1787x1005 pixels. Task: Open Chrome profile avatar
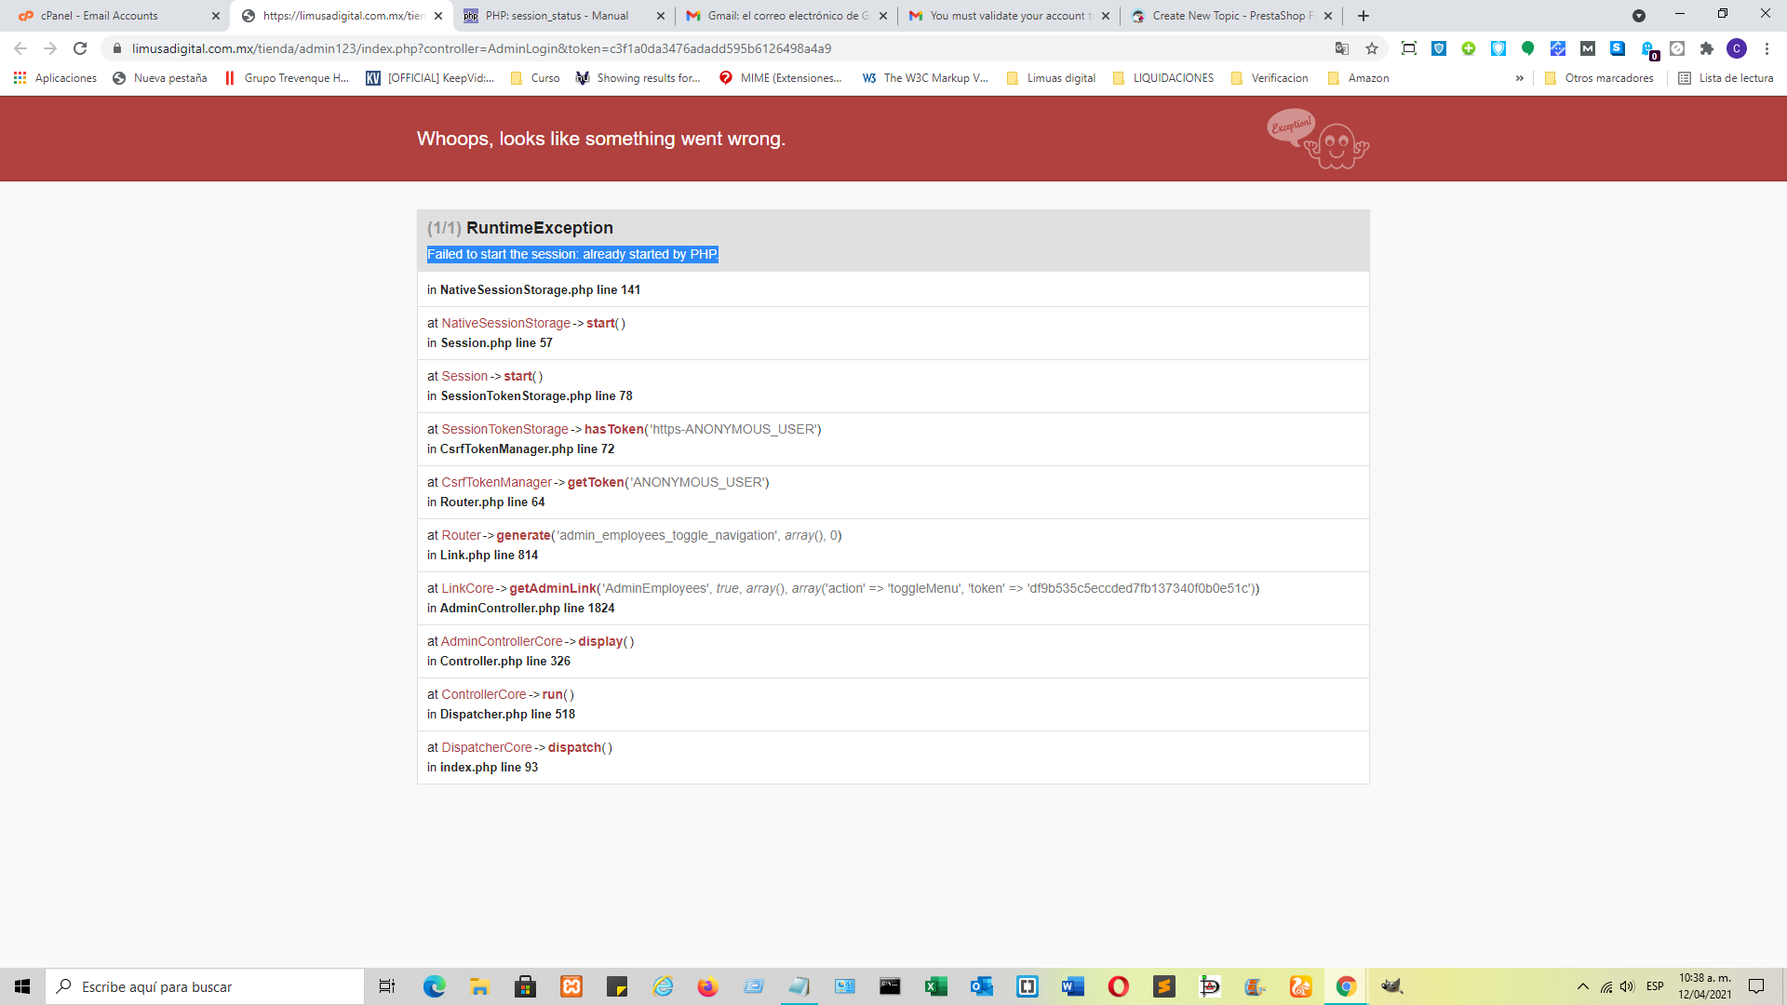[1736, 48]
